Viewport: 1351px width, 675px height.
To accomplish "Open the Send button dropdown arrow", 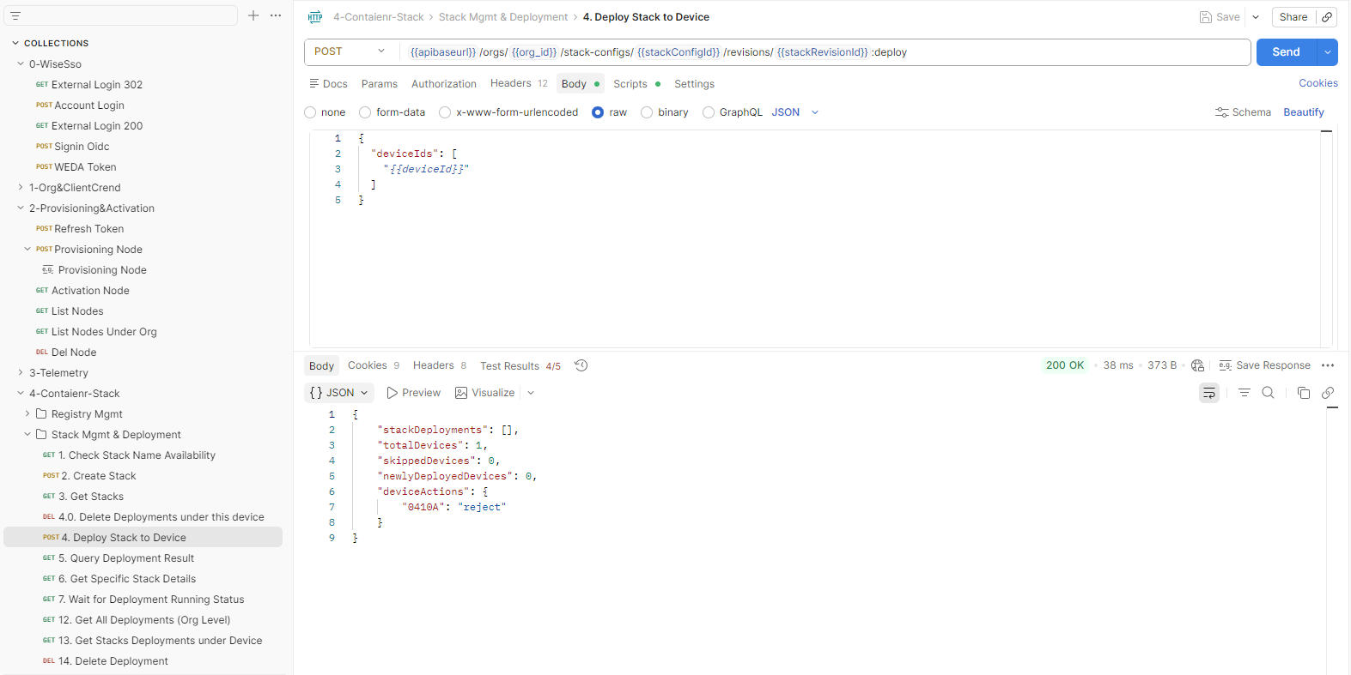I will tap(1328, 52).
